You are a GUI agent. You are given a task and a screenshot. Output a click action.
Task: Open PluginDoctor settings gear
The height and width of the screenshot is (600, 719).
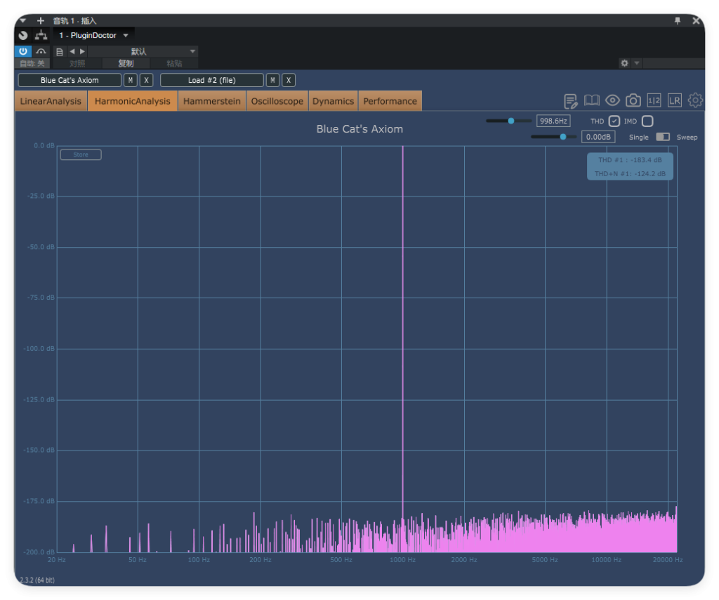pyautogui.click(x=695, y=100)
